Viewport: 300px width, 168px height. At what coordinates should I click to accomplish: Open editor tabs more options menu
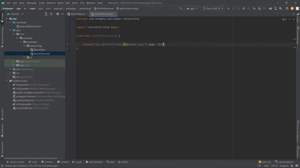point(293,14)
